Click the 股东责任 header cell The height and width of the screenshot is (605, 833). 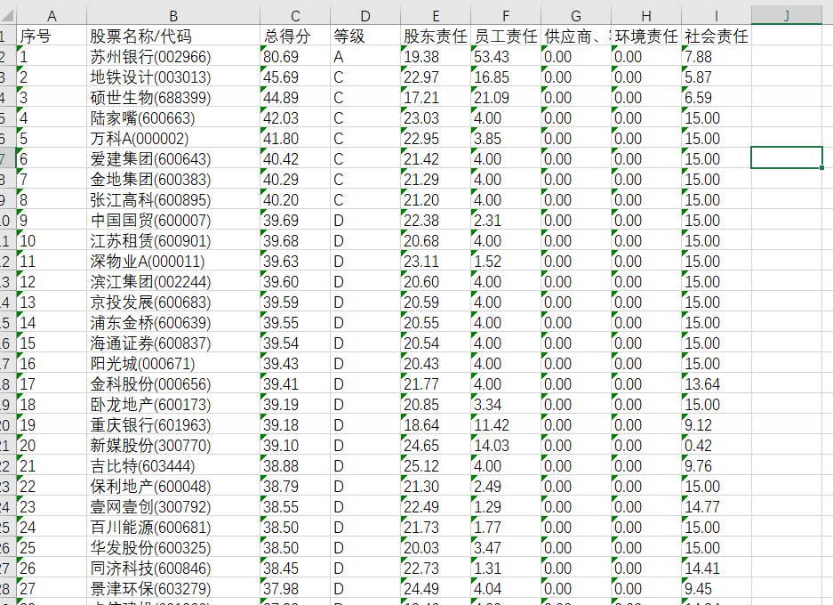tap(435, 36)
